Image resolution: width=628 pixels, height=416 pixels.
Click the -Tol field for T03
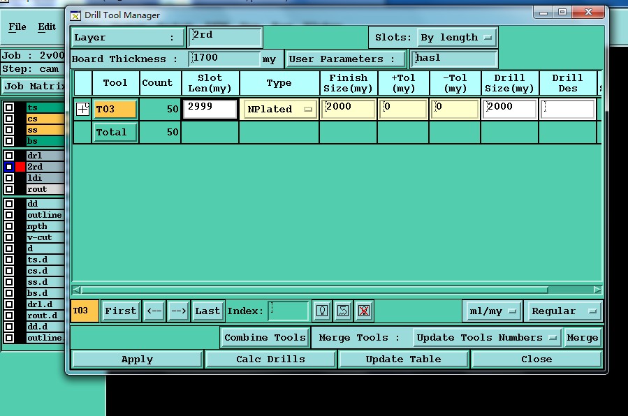pyautogui.click(x=455, y=109)
